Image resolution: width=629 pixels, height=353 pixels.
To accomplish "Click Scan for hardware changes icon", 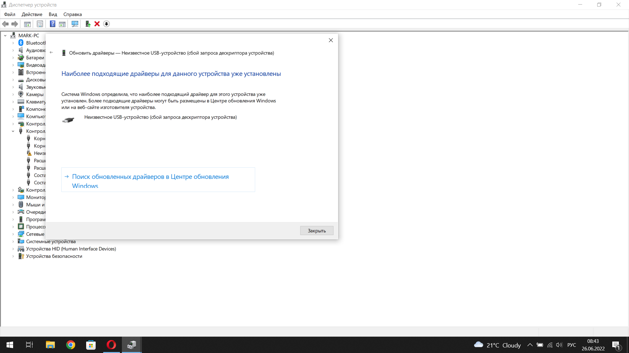I will tap(75, 24).
